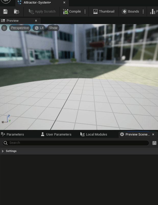Image resolution: width=158 pixels, height=205 pixels.
Task: Open the Local Modules tab
Action: [94, 134]
